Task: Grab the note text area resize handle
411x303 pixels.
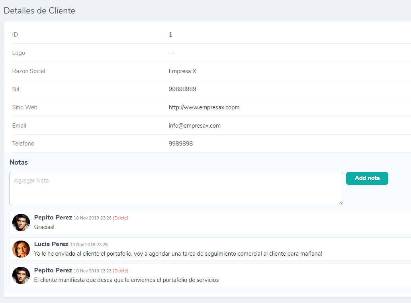Action: click(x=341, y=203)
